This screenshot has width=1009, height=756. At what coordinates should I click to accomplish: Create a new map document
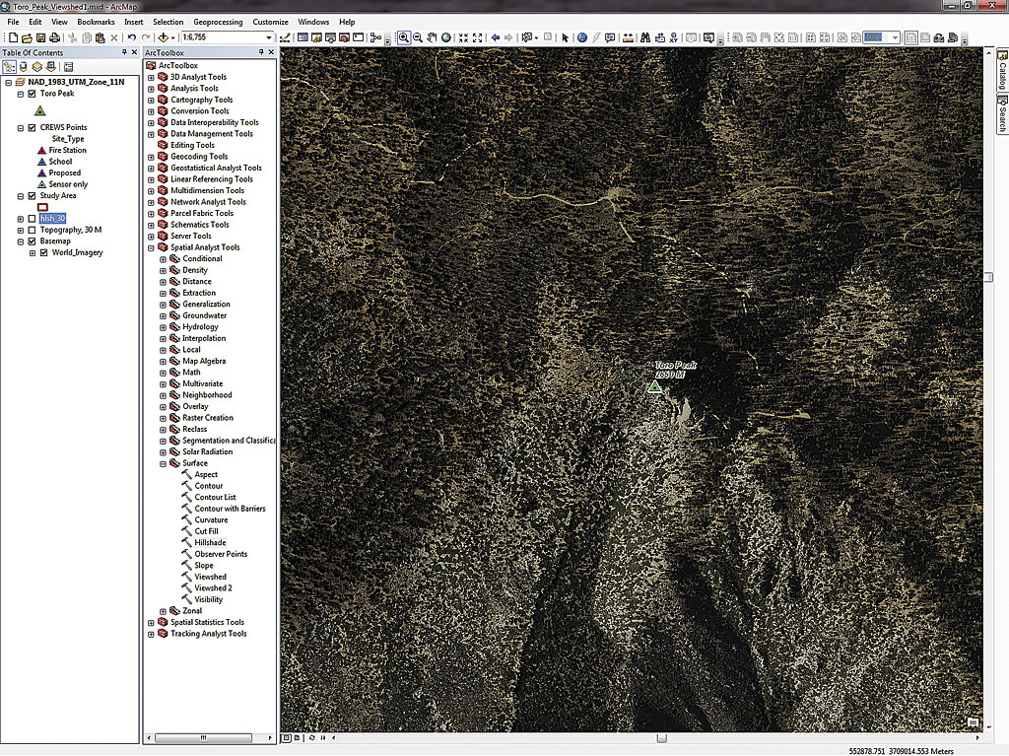pos(13,38)
